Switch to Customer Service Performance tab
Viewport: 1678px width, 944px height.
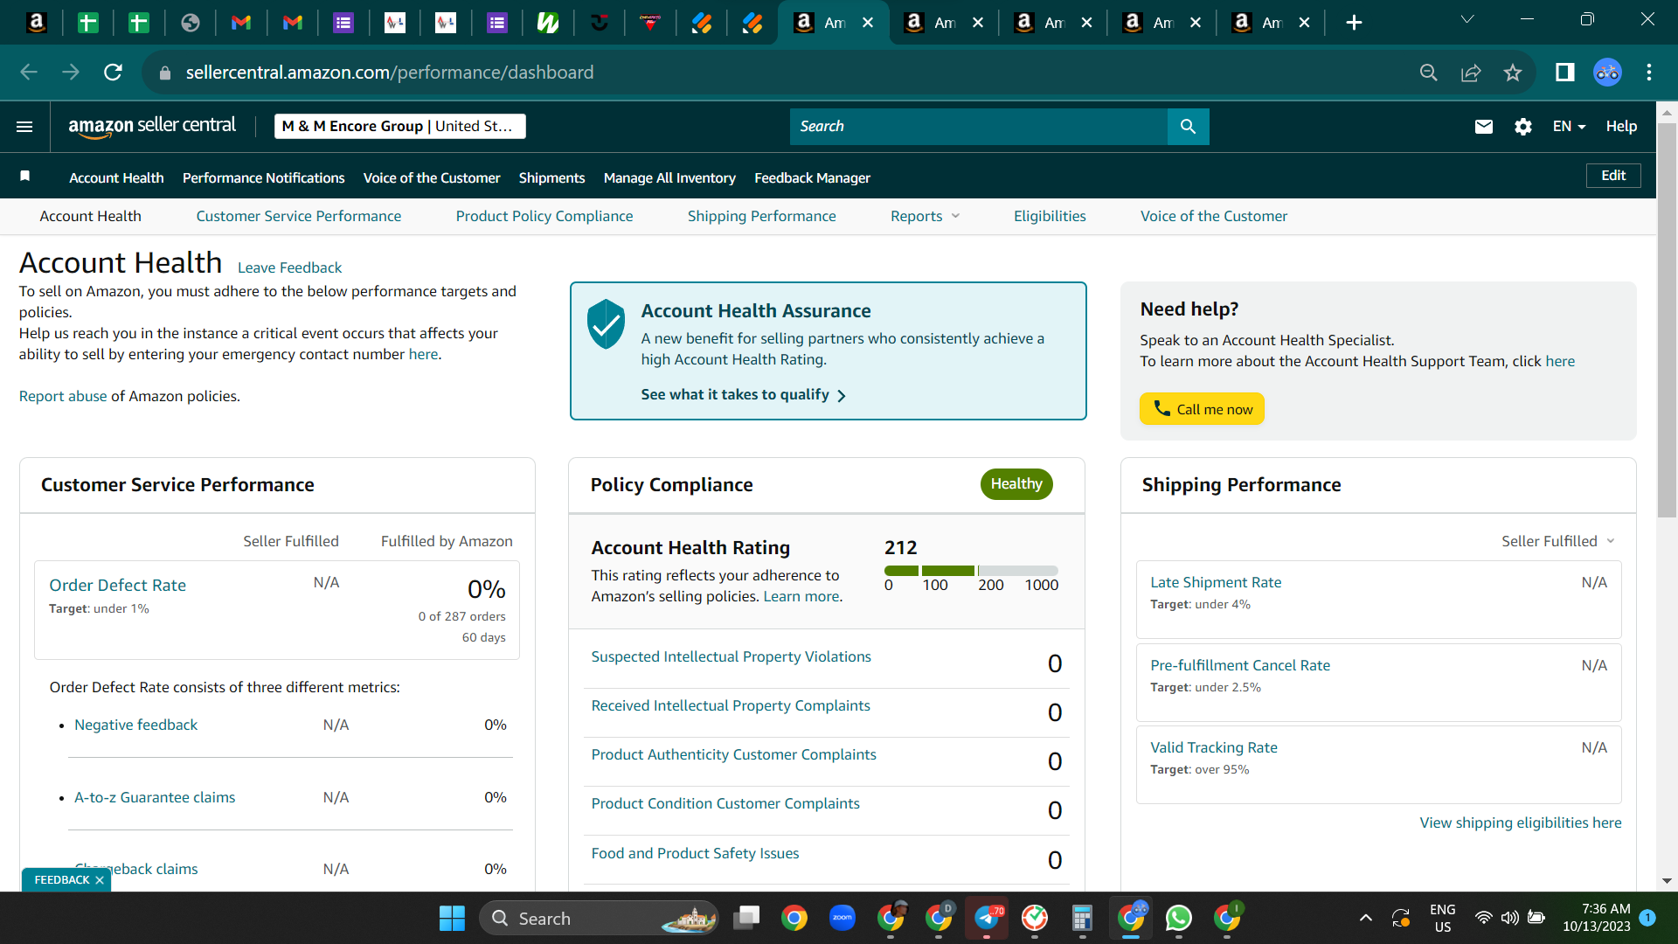[299, 216]
